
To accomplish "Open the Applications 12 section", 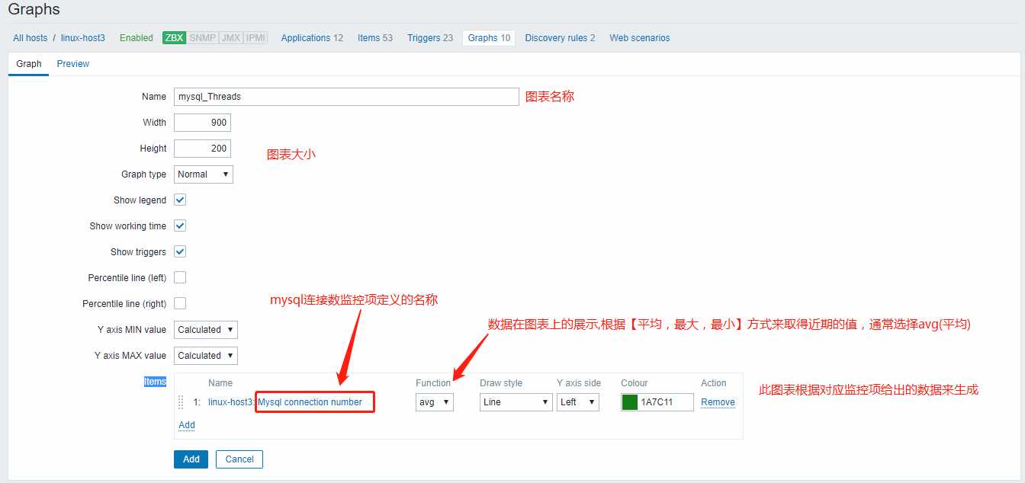I will 312,38.
